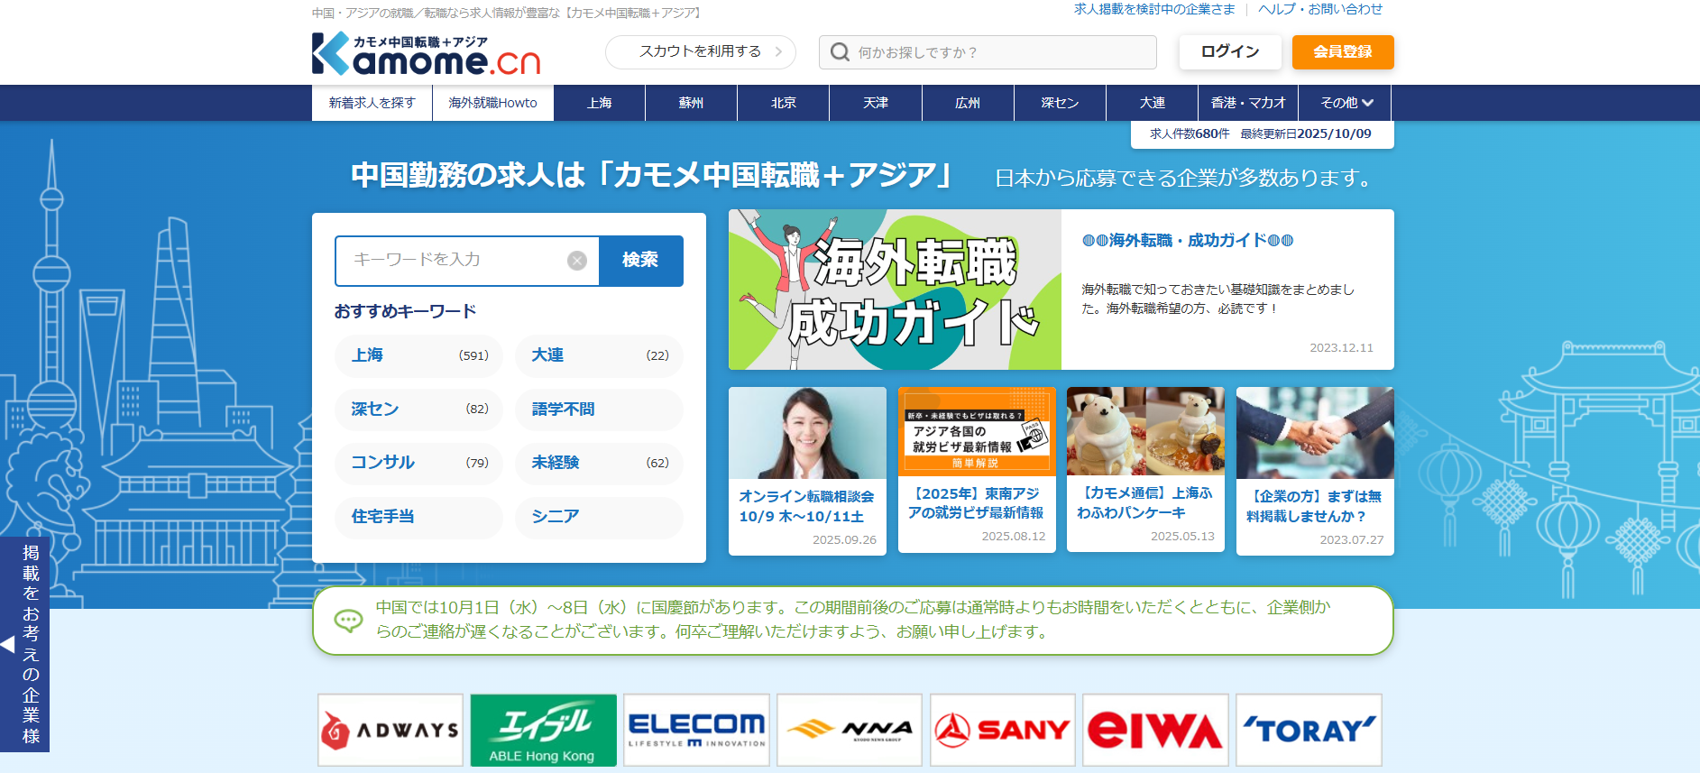Expand the その他 dropdown menu

tap(1346, 103)
